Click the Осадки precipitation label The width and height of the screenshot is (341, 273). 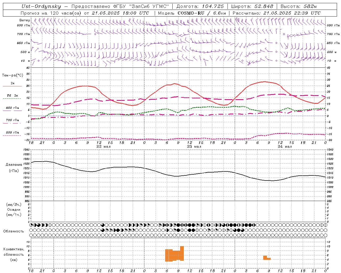[14, 210]
